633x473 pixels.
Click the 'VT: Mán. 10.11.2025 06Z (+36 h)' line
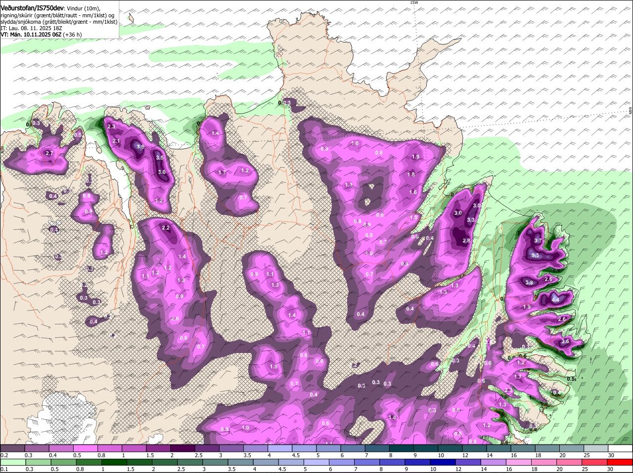coord(41,35)
